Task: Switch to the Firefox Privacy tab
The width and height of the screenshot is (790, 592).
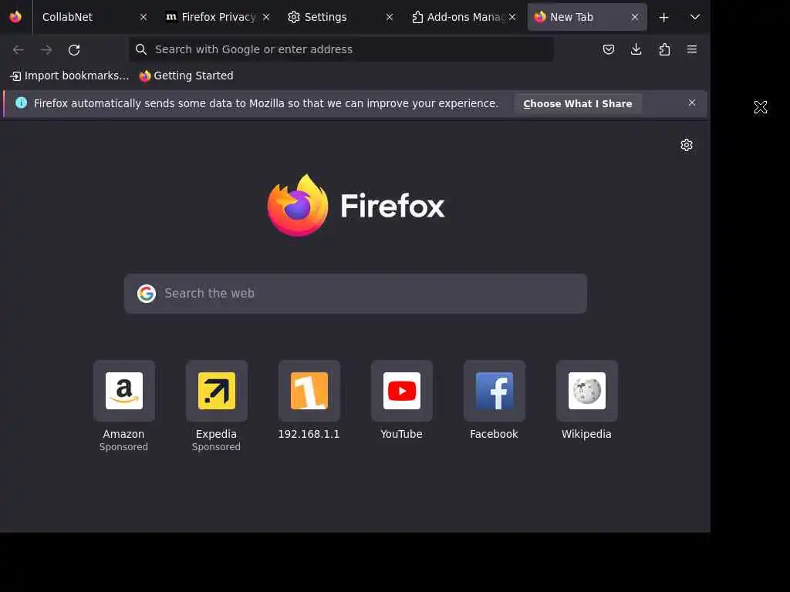Action: [x=218, y=17]
